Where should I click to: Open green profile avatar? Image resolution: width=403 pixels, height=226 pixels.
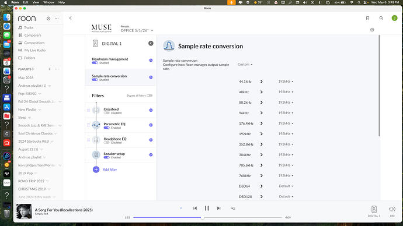[x=394, y=18]
